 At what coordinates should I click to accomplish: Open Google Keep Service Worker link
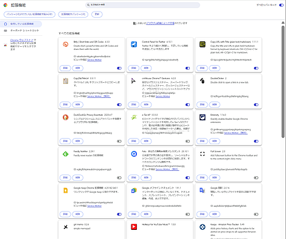point(94,206)
